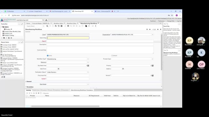Image resolution: width=209 pixels, height=117 pixels.
Task: Open calculator for Version field
Action: tap(153, 75)
